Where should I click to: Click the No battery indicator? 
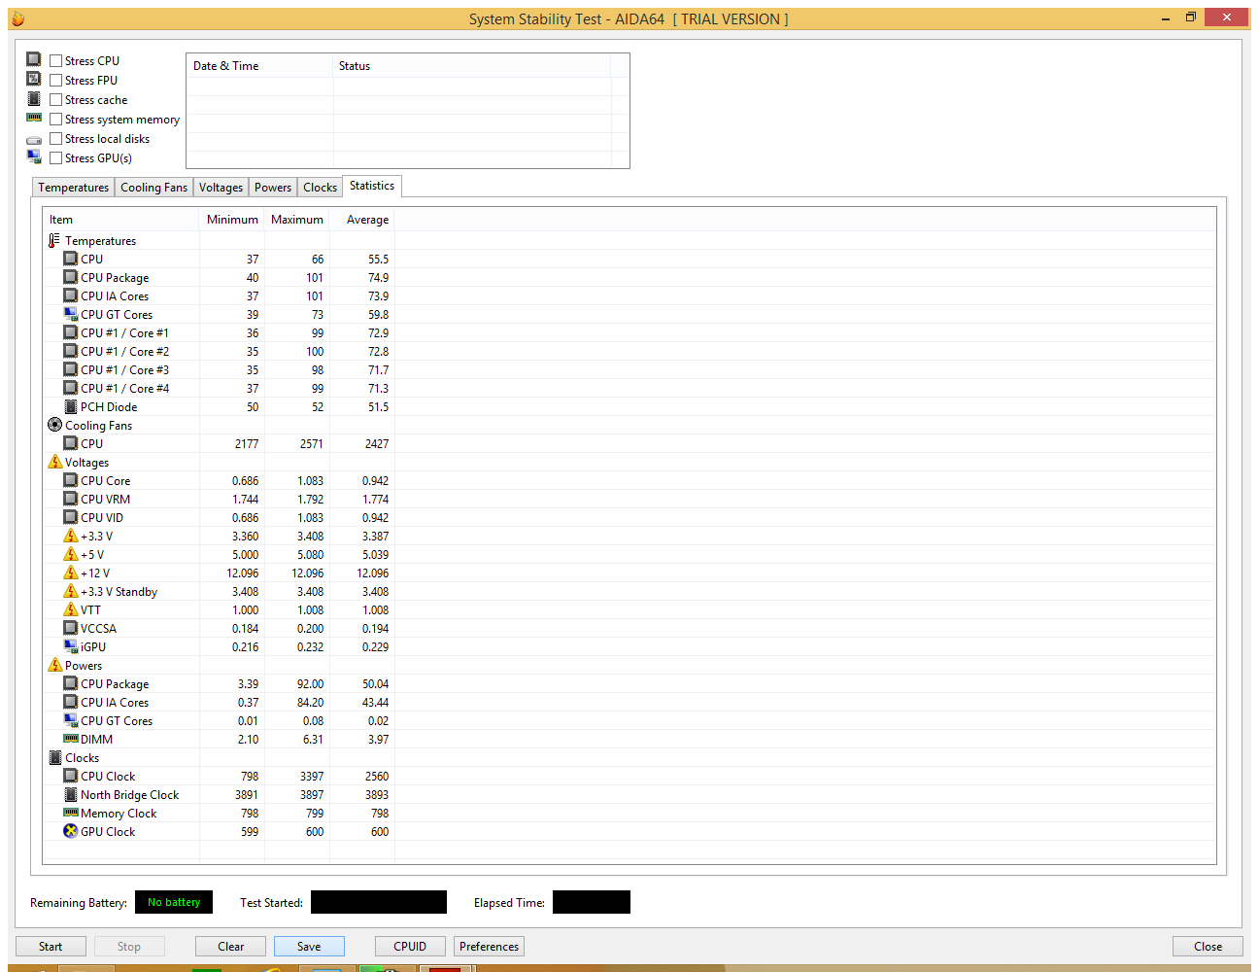(174, 902)
